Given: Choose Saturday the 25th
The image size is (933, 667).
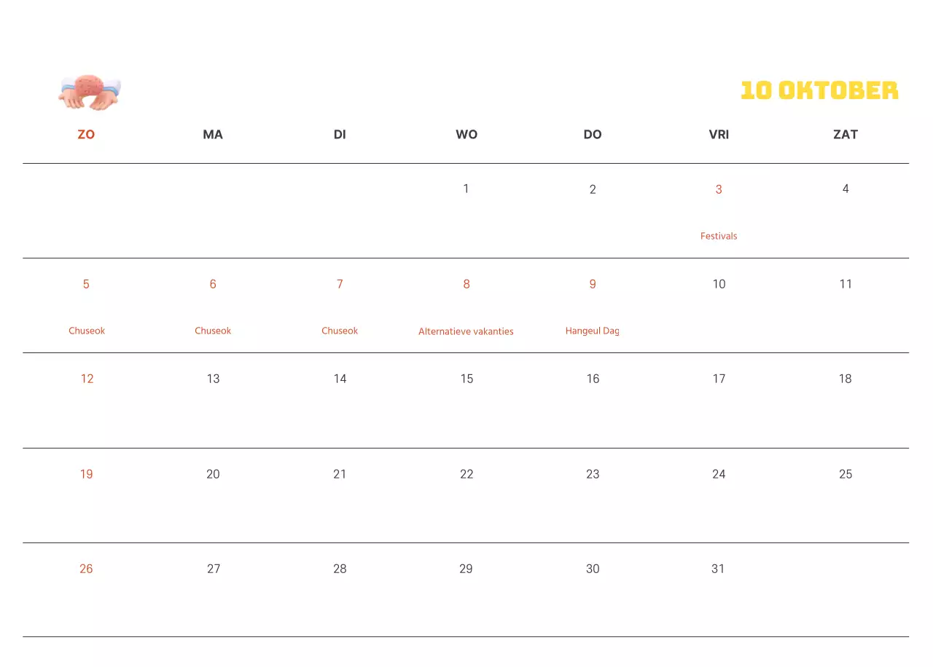Looking at the screenshot, I should click(846, 474).
